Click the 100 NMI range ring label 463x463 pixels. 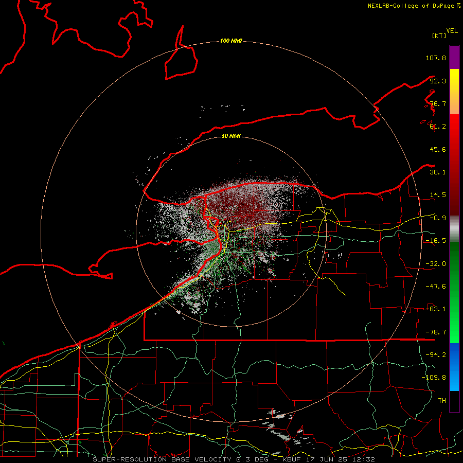click(231, 41)
